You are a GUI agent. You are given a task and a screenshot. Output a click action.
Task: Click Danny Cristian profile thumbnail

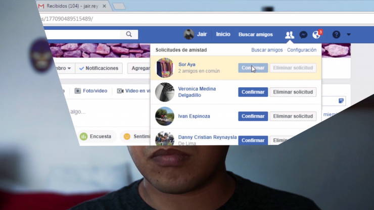point(165,138)
